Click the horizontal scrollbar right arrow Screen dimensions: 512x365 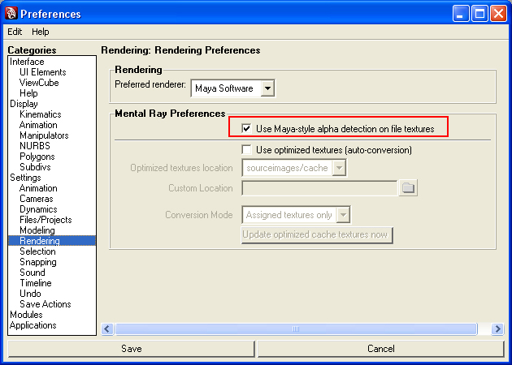[497, 328]
